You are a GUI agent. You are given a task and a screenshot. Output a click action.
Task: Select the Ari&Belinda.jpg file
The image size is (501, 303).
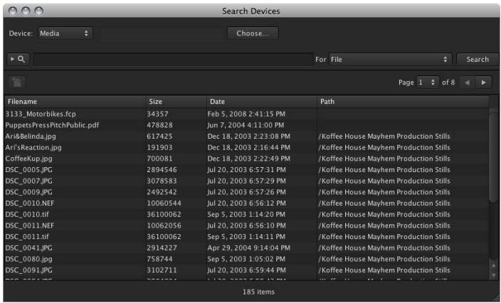[x=31, y=137]
